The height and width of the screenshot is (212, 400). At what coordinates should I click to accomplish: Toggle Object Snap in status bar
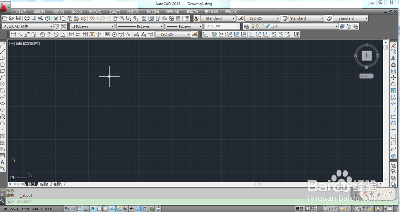(99, 209)
